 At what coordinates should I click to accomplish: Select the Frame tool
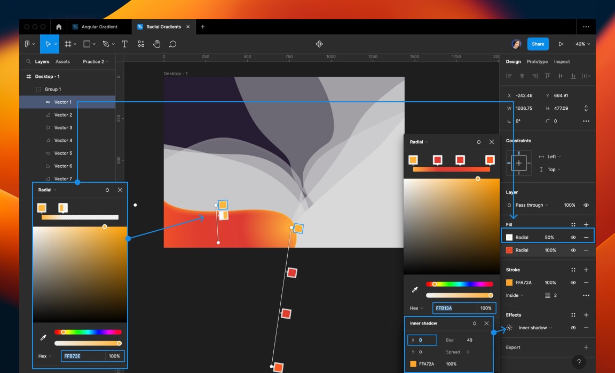(x=68, y=44)
